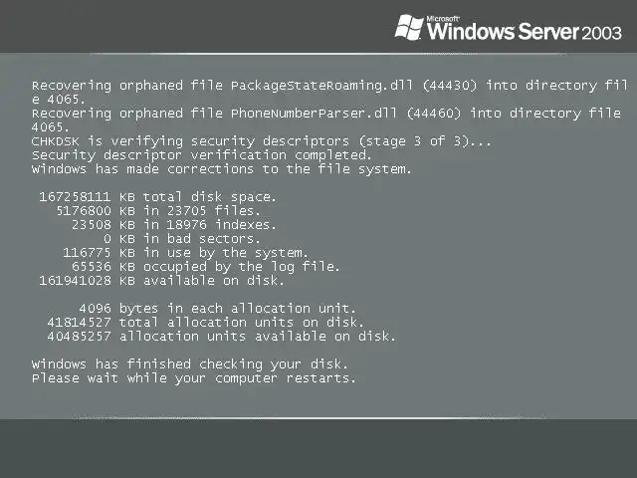
Task: Click the CHKDSK verifying security descriptors line
Action: tap(261, 141)
